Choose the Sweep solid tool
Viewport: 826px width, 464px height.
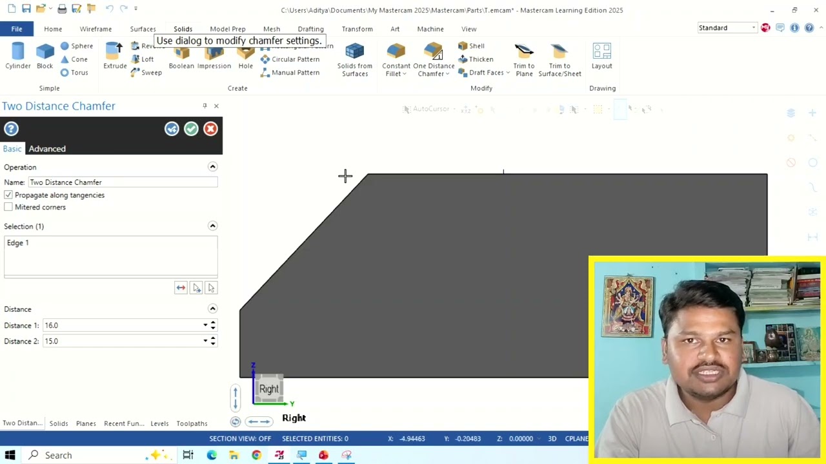pyautogui.click(x=146, y=73)
